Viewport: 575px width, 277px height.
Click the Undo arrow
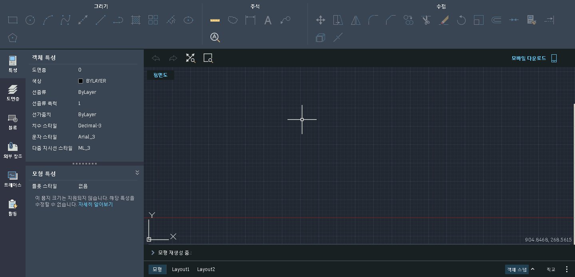coord(156,58)
